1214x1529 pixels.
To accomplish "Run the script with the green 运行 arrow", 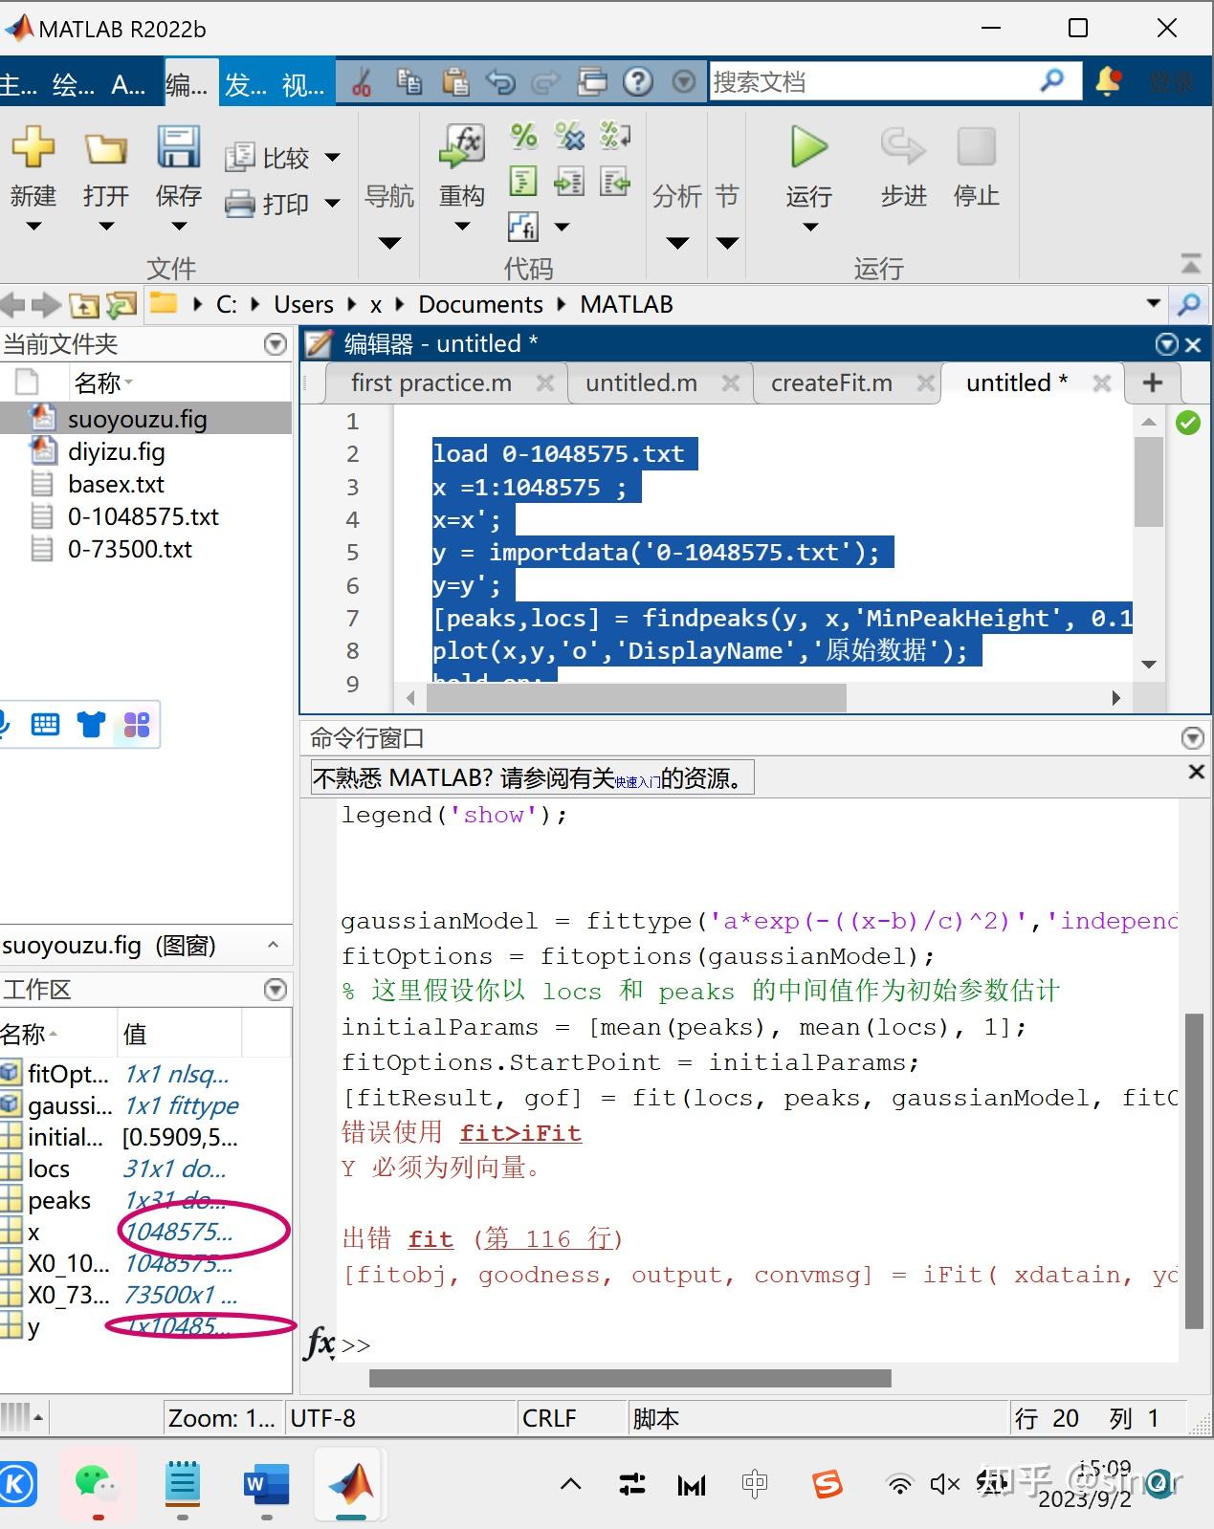I will (x=809, y=147).
